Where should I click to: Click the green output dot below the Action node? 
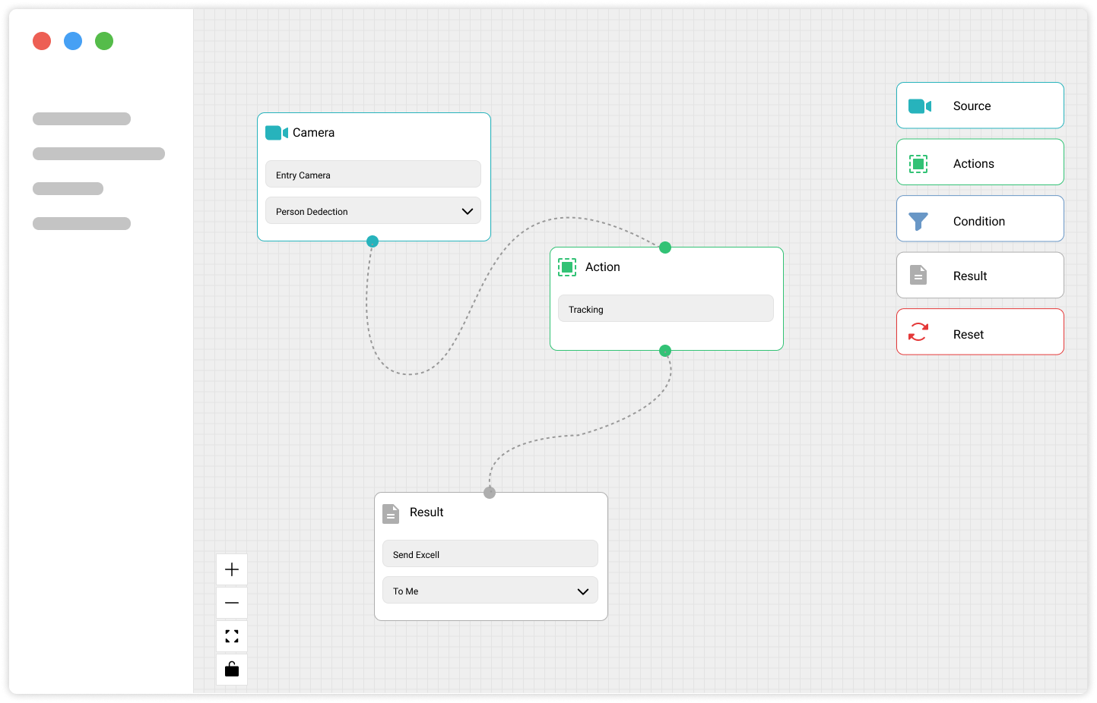665,351
